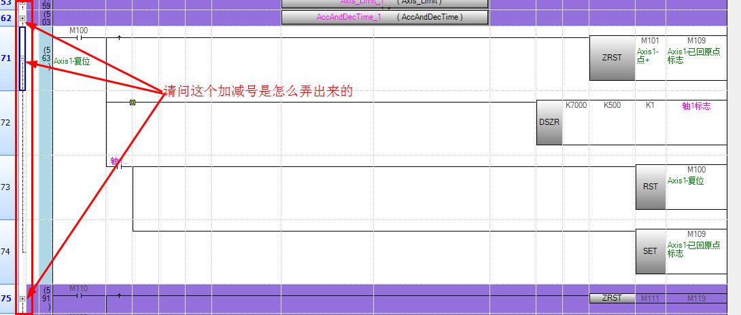The height and width of the screenshot is (315, 741).
Task: Click the Axis_Limit function block
Action: coord(385,3)
